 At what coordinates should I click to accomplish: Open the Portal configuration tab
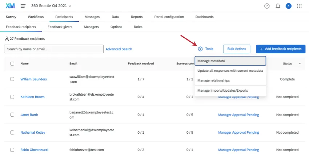coord(169,17)
